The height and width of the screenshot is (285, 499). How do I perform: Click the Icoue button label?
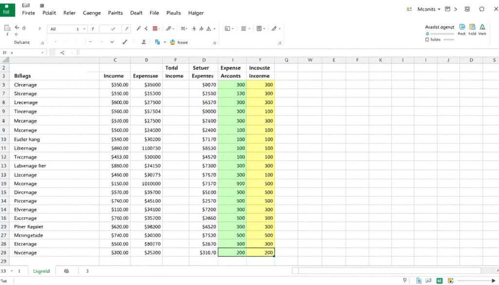pos(182,42)
